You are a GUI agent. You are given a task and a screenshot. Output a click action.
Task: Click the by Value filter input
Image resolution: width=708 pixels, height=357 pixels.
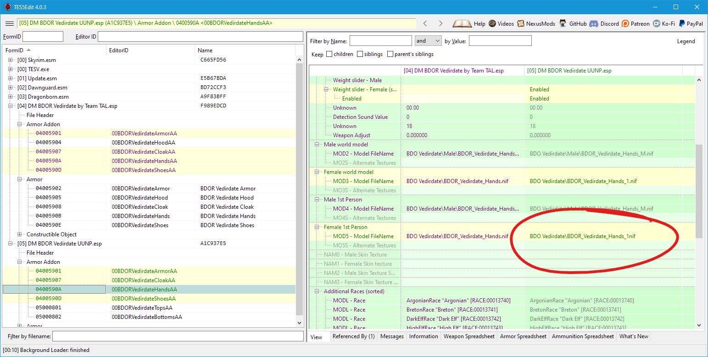(500, 41)
